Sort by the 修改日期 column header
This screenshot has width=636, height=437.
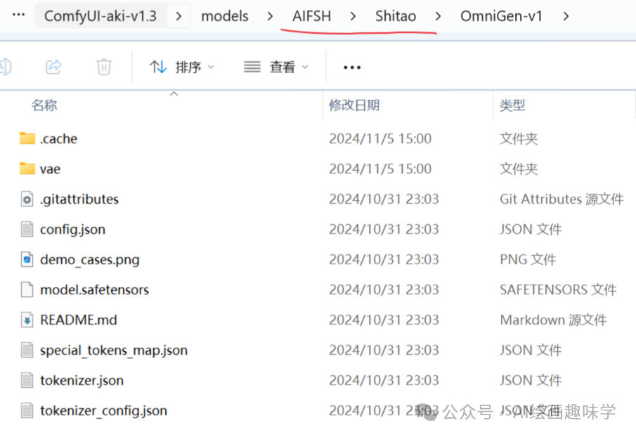354,105
